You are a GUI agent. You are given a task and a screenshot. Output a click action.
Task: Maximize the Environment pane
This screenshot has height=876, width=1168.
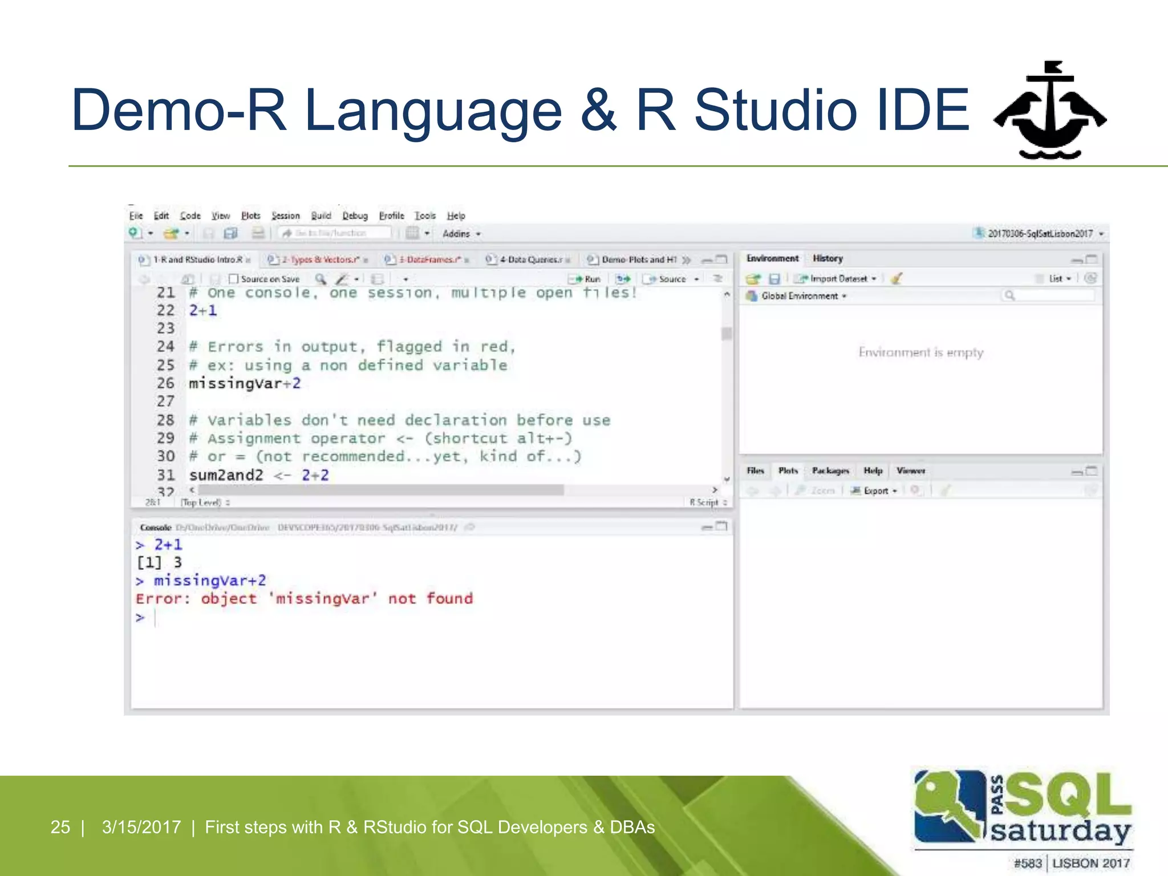click(x=1092, y=259)
